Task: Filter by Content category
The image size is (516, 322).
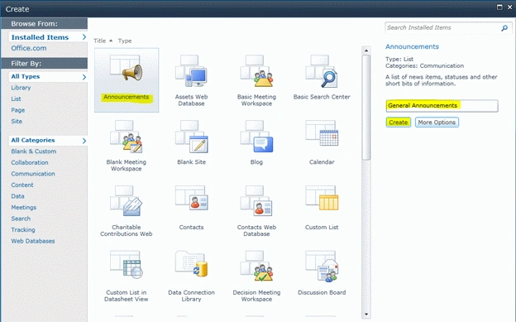Action: pos(22,185)
